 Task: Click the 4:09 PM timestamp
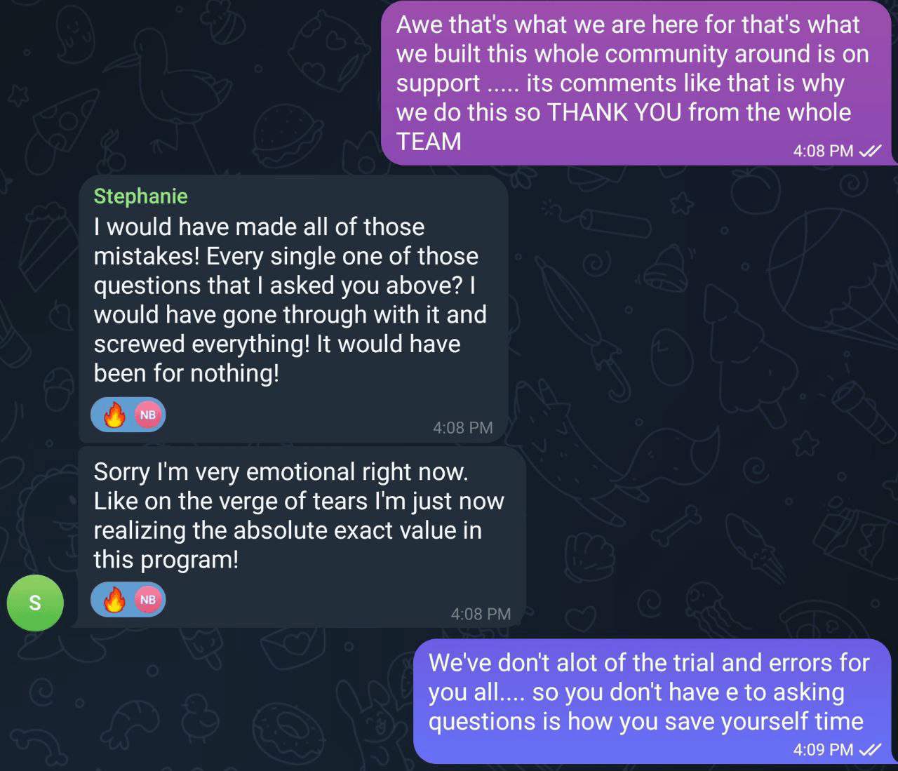(x=823, y=750)
